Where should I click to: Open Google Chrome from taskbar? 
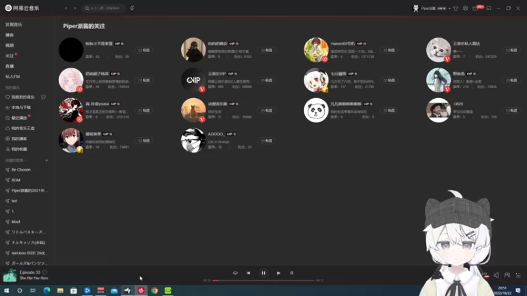(x=155, y=291)
